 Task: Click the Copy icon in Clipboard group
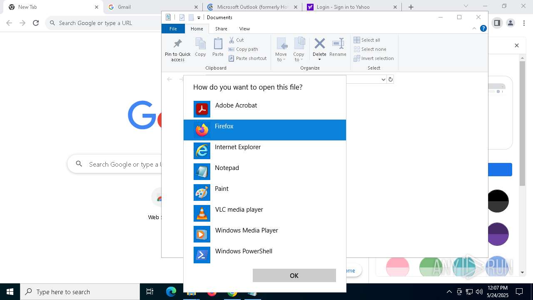(200, 44)
